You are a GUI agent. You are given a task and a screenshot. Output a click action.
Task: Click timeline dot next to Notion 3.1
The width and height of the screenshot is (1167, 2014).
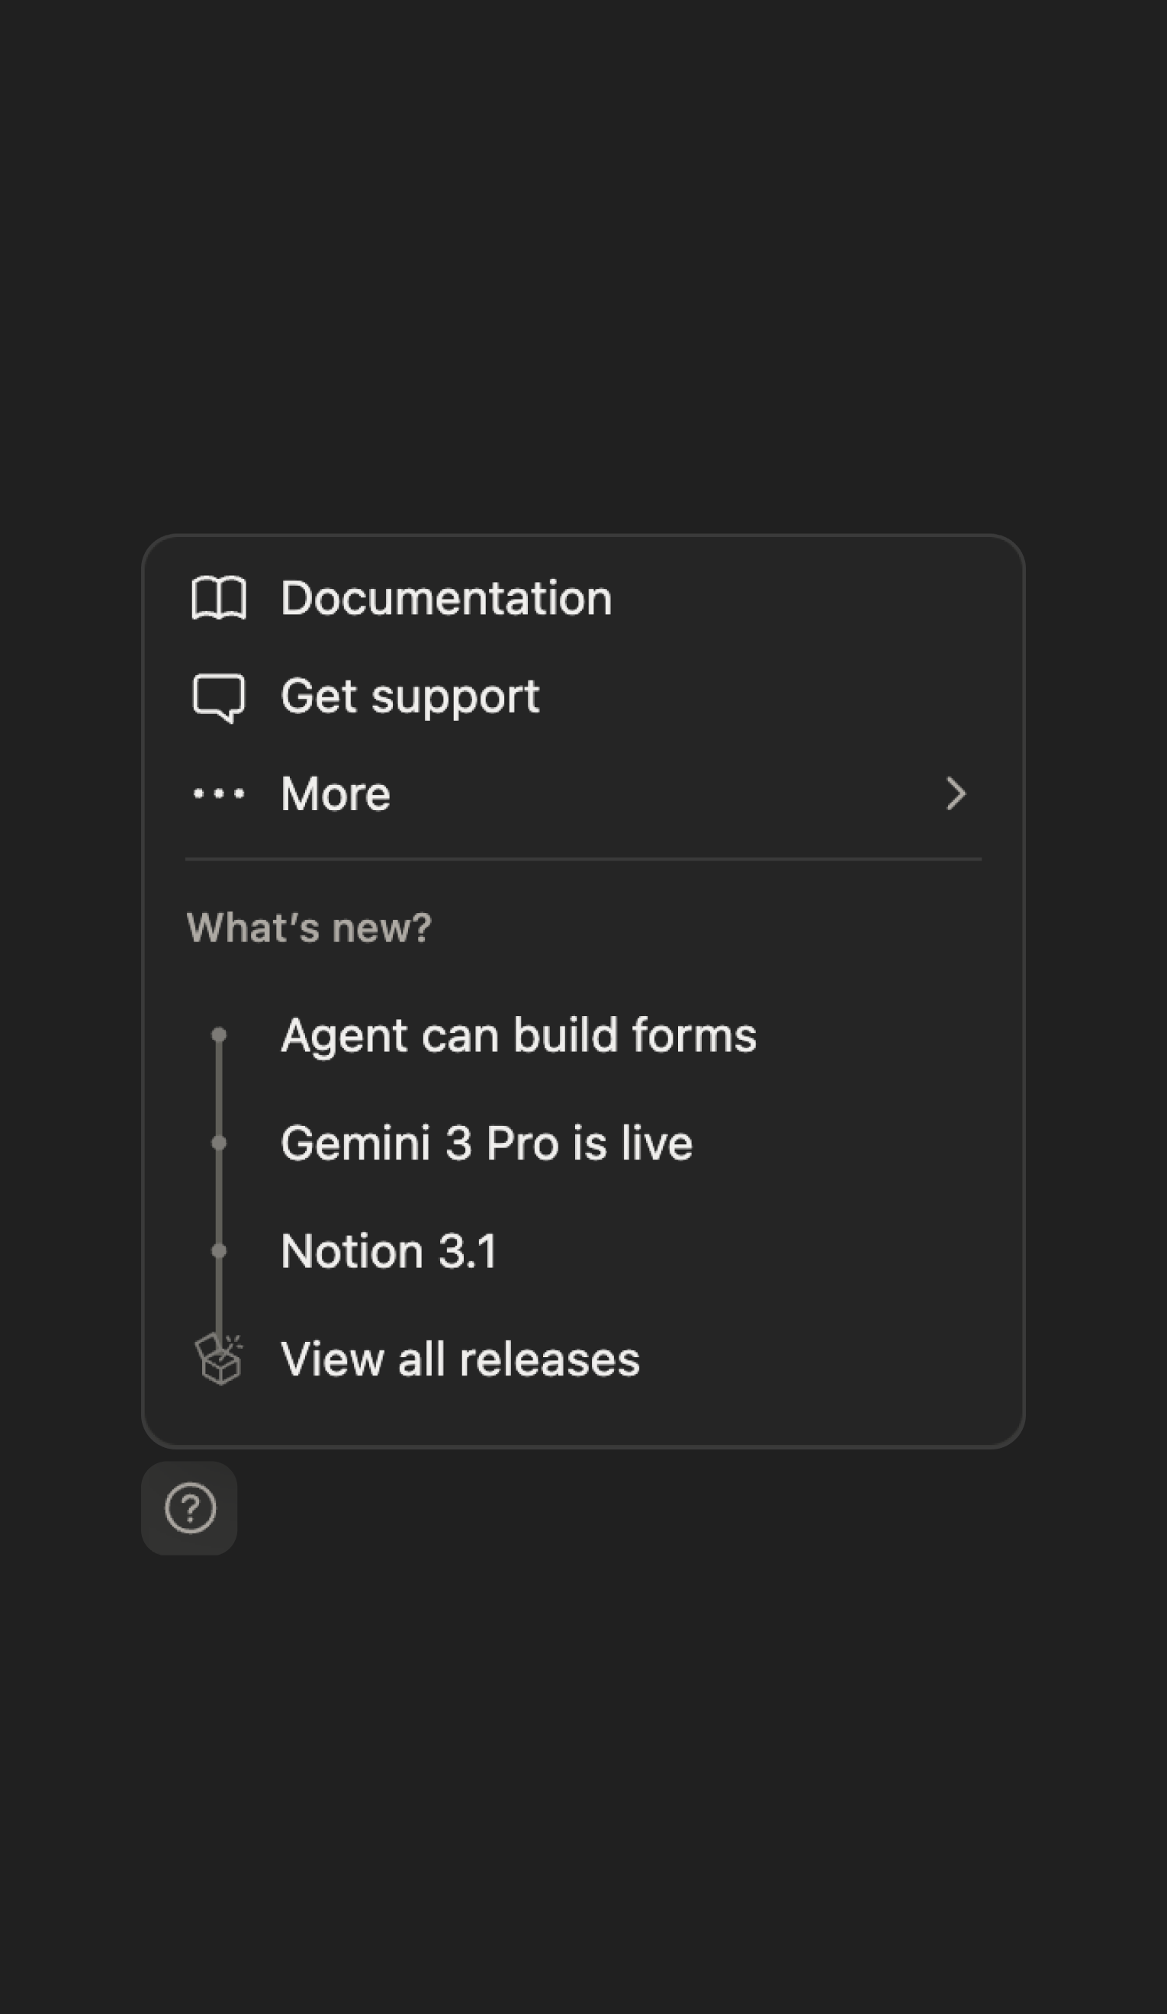pyautogui.click(x=218, y=1251)
